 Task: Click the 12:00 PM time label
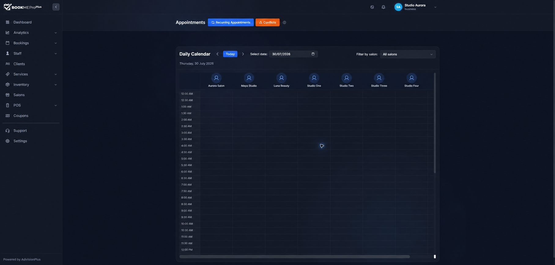click(x=187, y=250)
